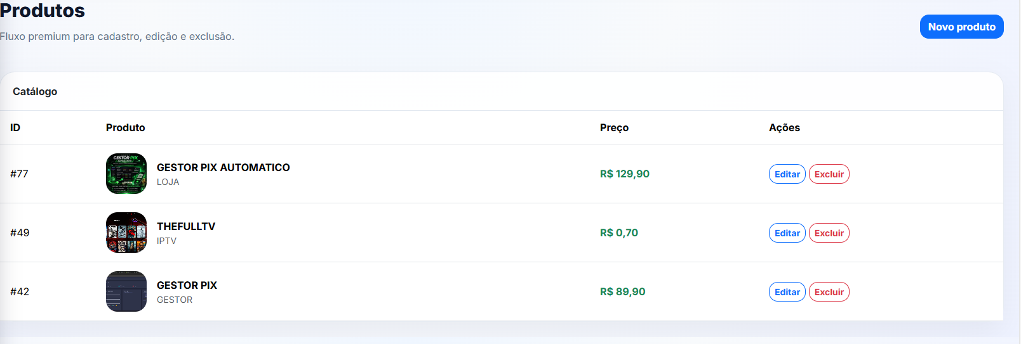Image resolution: width=1021 pixels, height=344 pixels.
Task: Click the Catálogo section heading
Action: 35,91
